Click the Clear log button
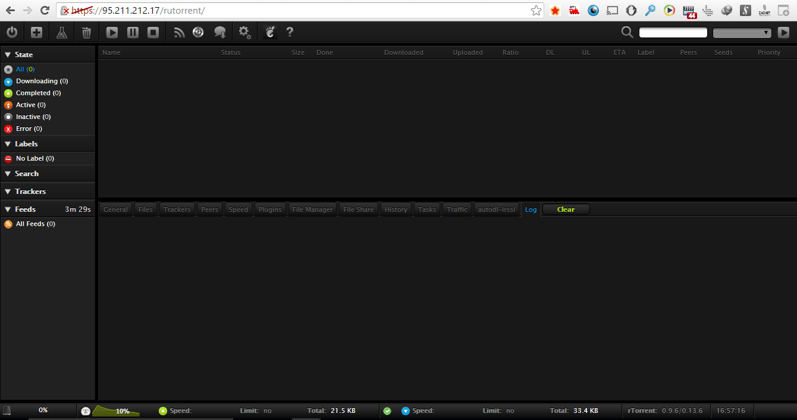Image resolution: width=797 pixels, height=420 pixels. click(x=566, y=209)
